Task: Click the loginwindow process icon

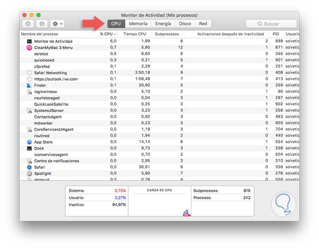Action: [x=30, y=92]
